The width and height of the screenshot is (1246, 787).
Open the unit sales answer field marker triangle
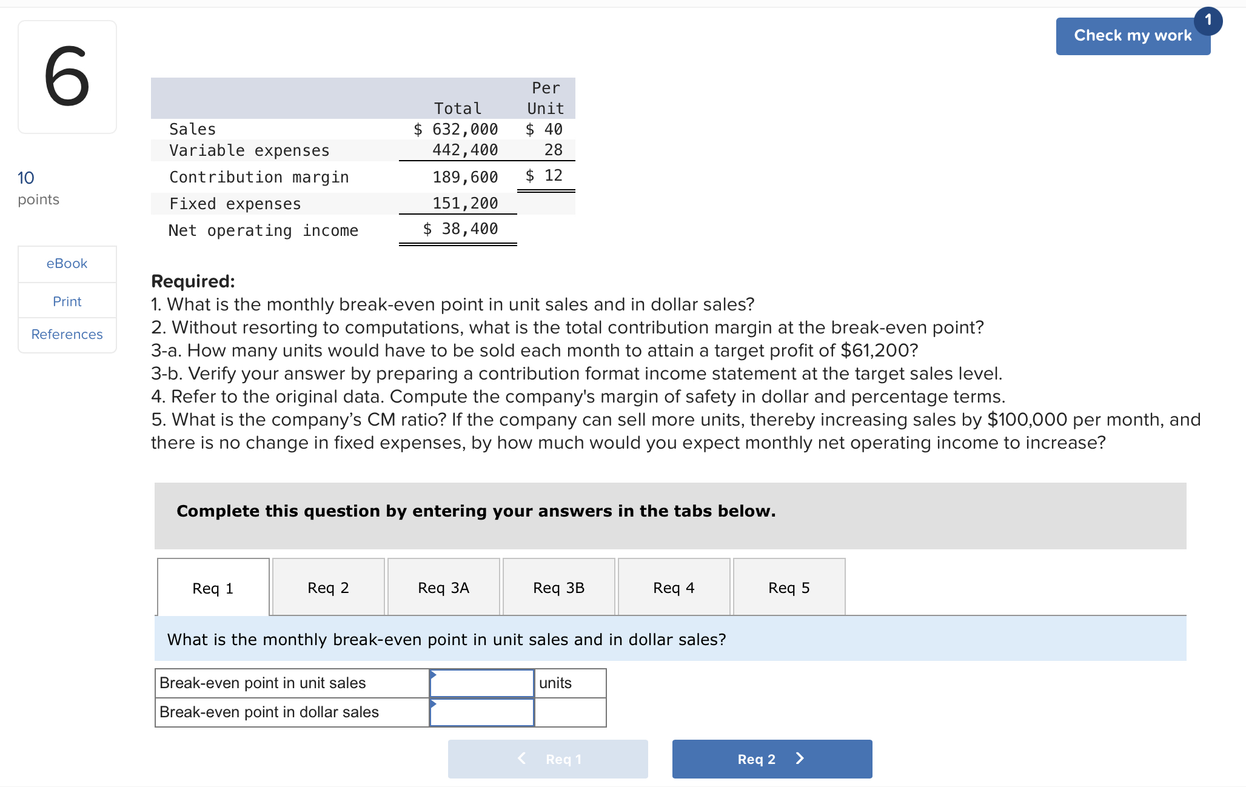434,673
